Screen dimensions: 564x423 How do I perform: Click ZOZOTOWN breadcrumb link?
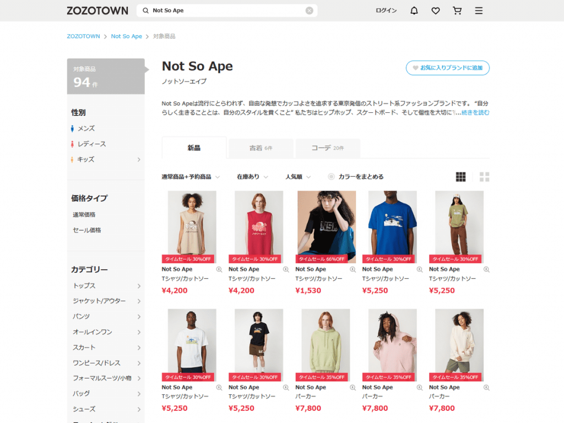[x=84, y=36]
